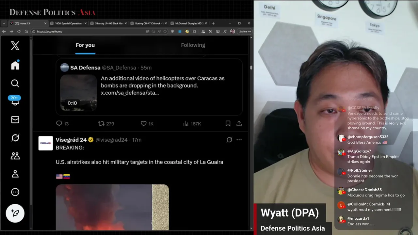Image resolution: width=418 pixels, height=235 pixels.
Task: Open Grok icon in the X sidebar
Action: point(15,138)
